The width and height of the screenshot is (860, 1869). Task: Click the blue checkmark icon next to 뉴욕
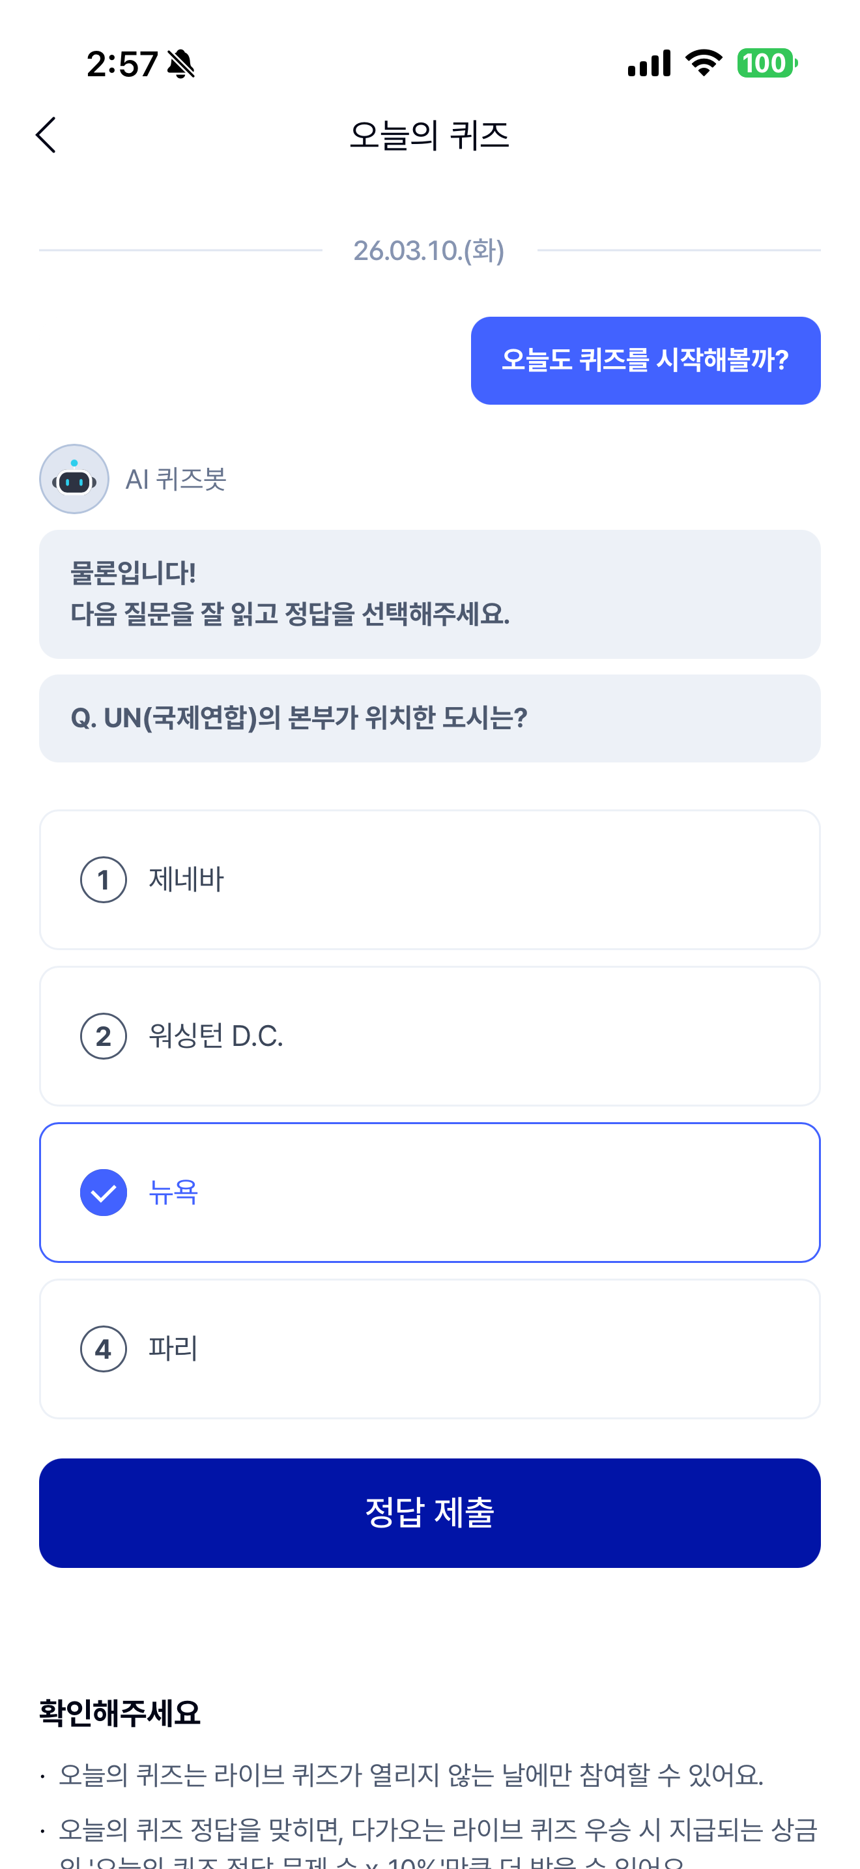pyautogui.click(x=104, y=1192)
